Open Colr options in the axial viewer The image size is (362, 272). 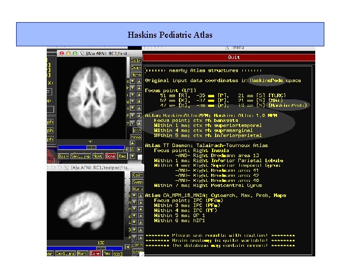pyautogui.click(x=136, y=60)
